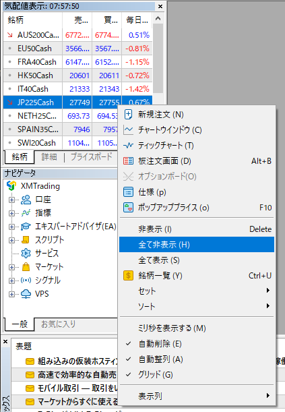Screen dimensions: 285x412
Task: Click the Services (サービス) gear icon
Action: pyautogui.click(x=26, y=254)
